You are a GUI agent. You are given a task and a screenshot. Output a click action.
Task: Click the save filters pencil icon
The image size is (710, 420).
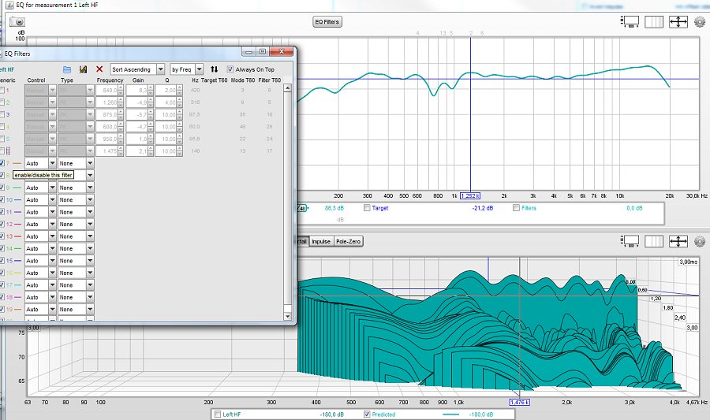click(x=83, y=69)
